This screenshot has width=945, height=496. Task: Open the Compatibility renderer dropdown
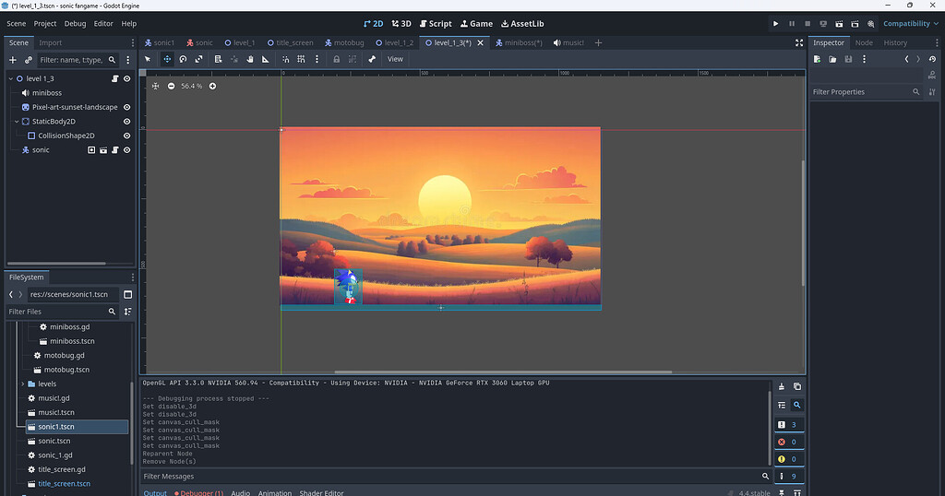coord(911,23)
